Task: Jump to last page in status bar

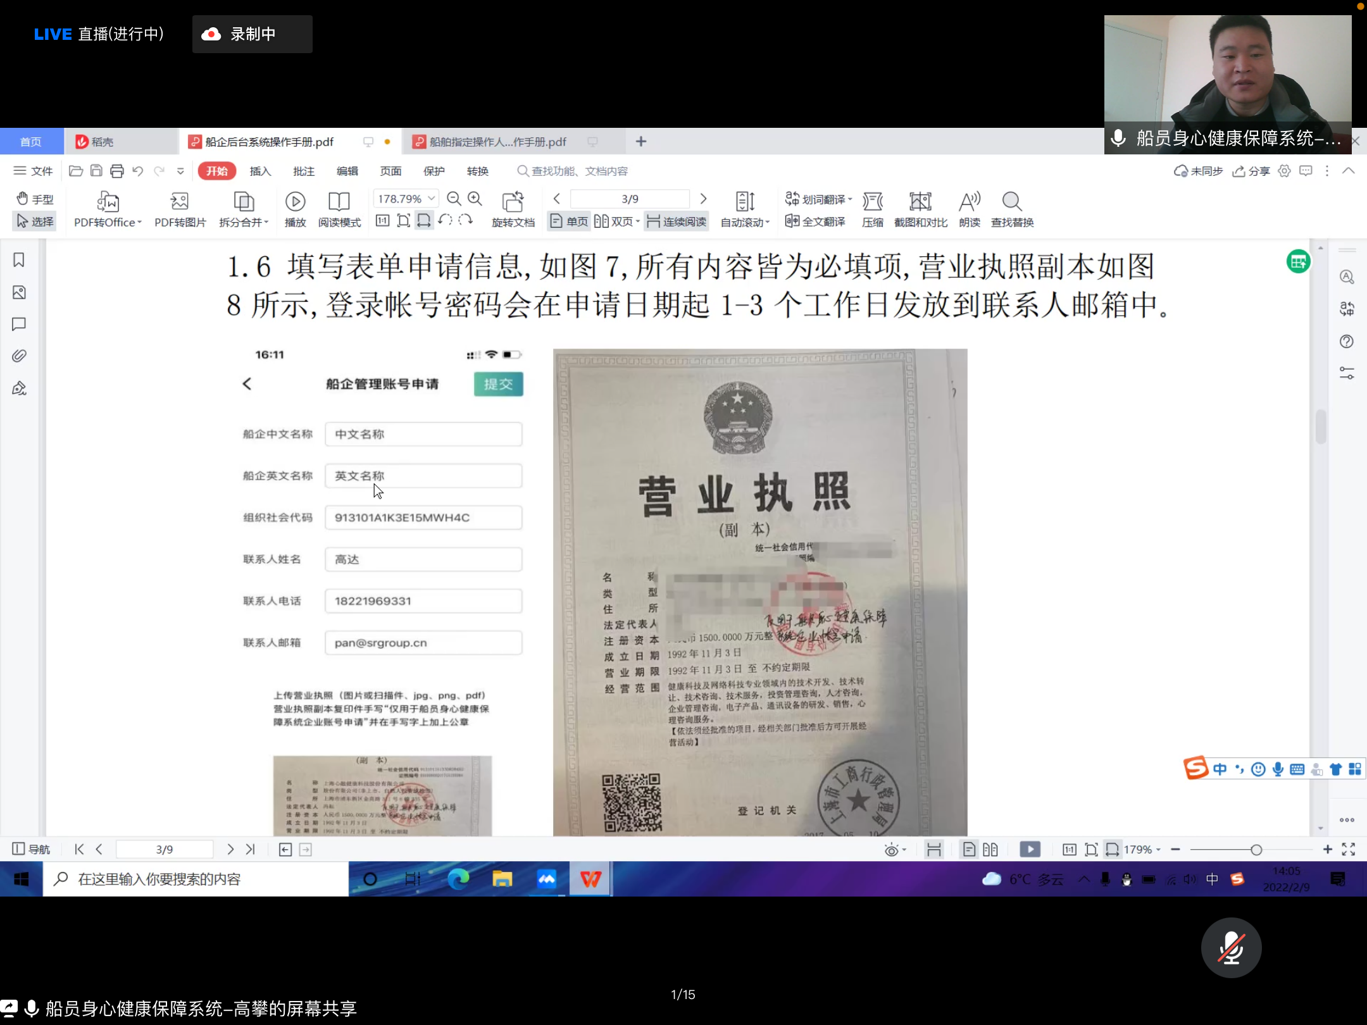Action: click(x=250, y=850)
